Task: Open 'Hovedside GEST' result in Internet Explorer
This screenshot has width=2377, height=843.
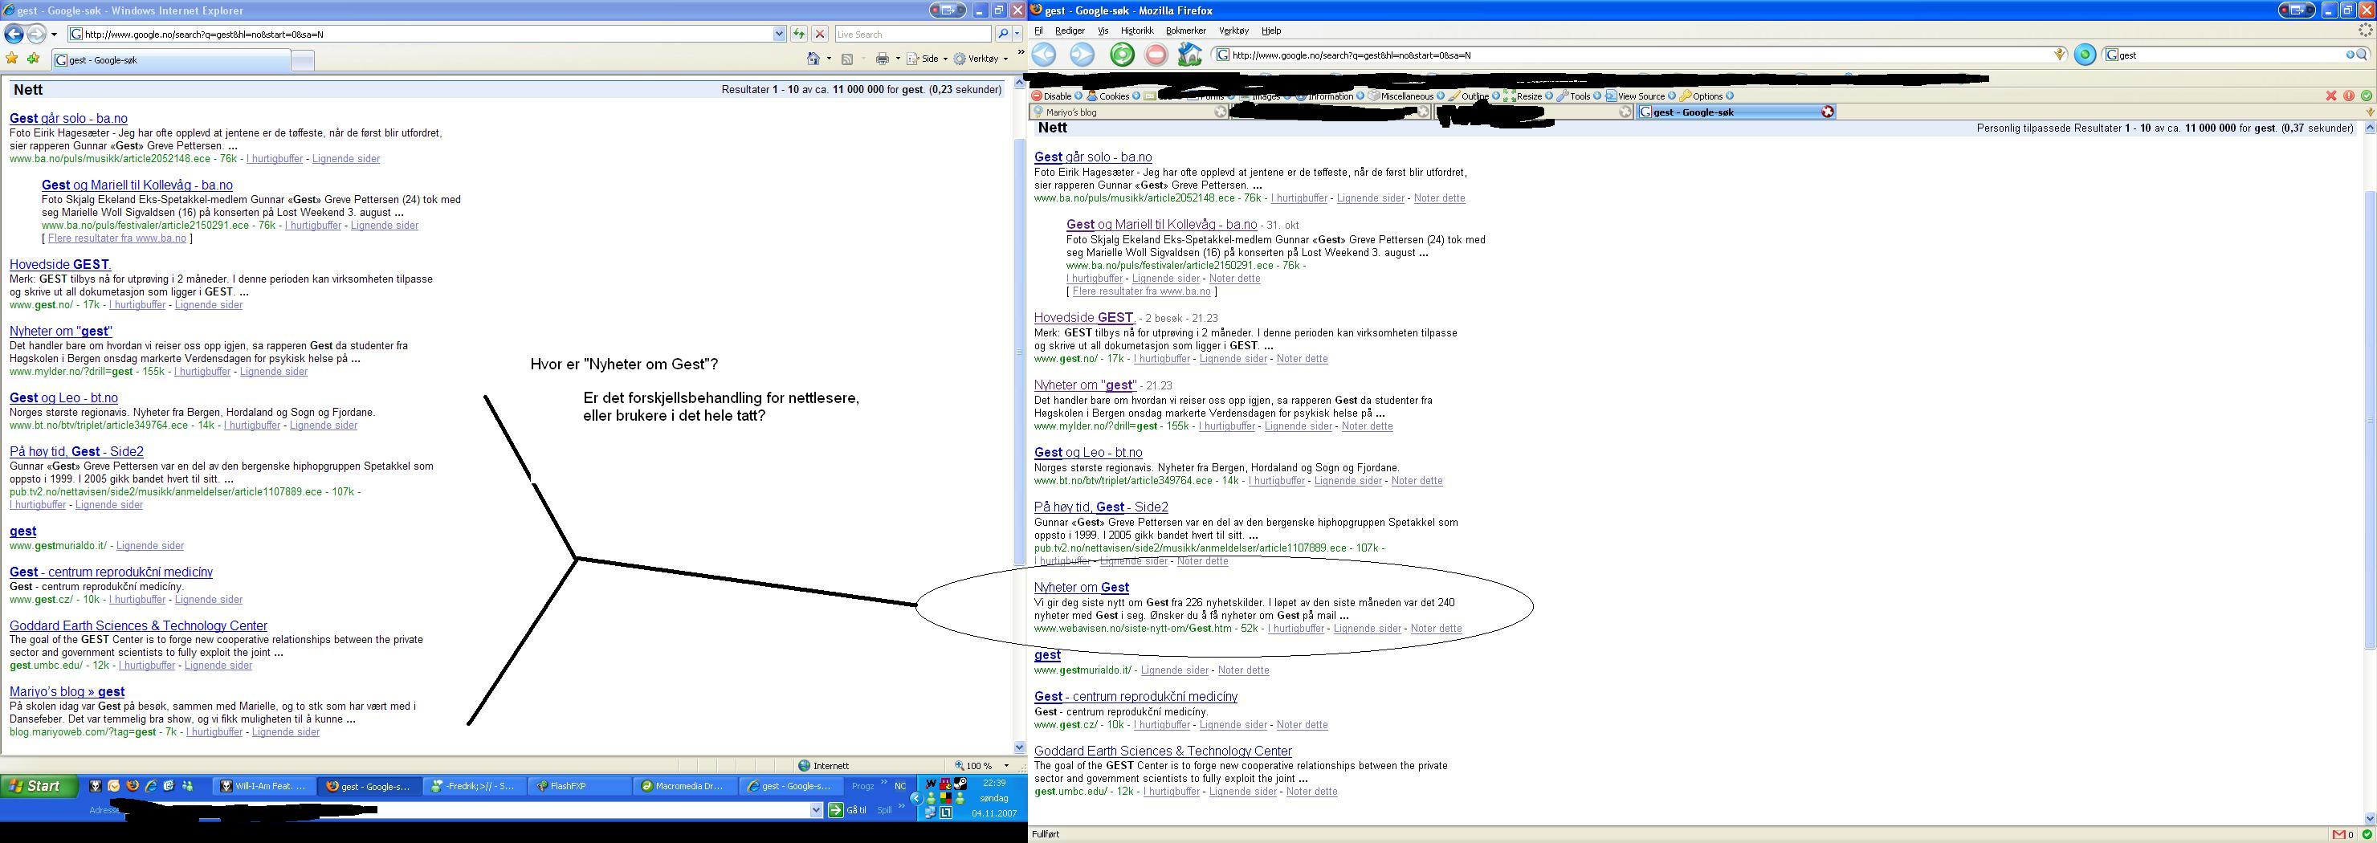Action: [60, 265]
